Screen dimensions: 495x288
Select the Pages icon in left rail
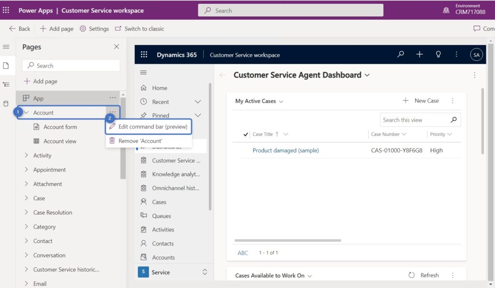point(6,66)
